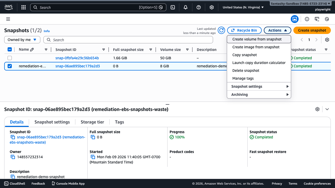Image resolution: width=335 pixels, height=188 pixels.
Task: Click the refresh snapshots icon
Action: click(221, 30)
